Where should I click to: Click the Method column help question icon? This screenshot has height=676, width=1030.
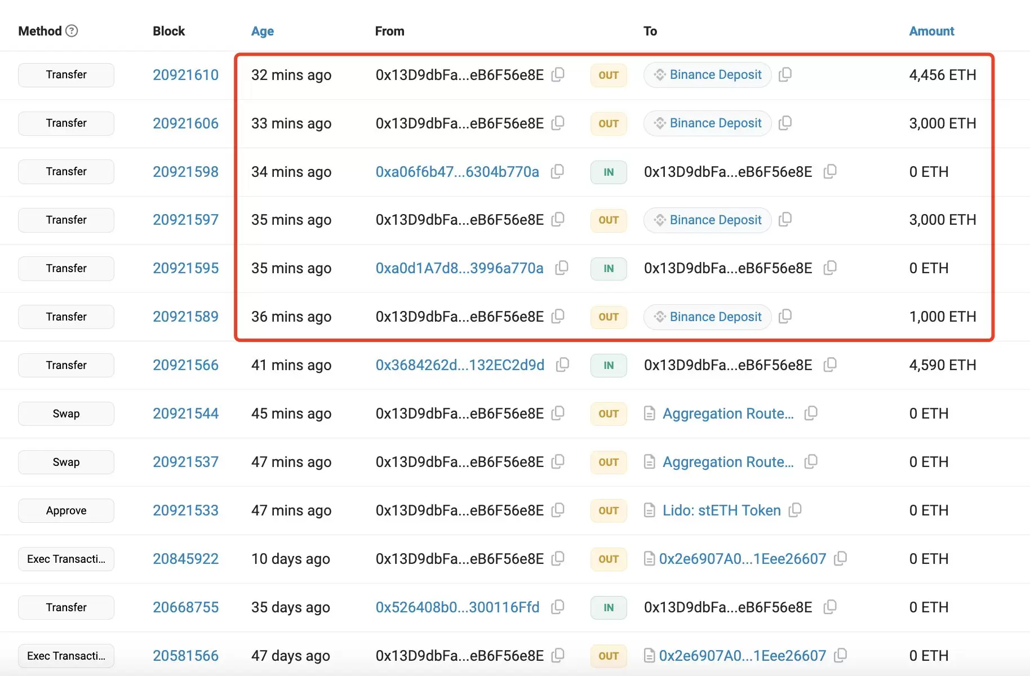72,31
